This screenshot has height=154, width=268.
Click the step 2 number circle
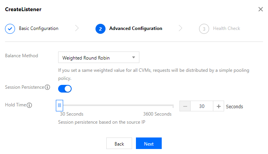click(100, 28)
